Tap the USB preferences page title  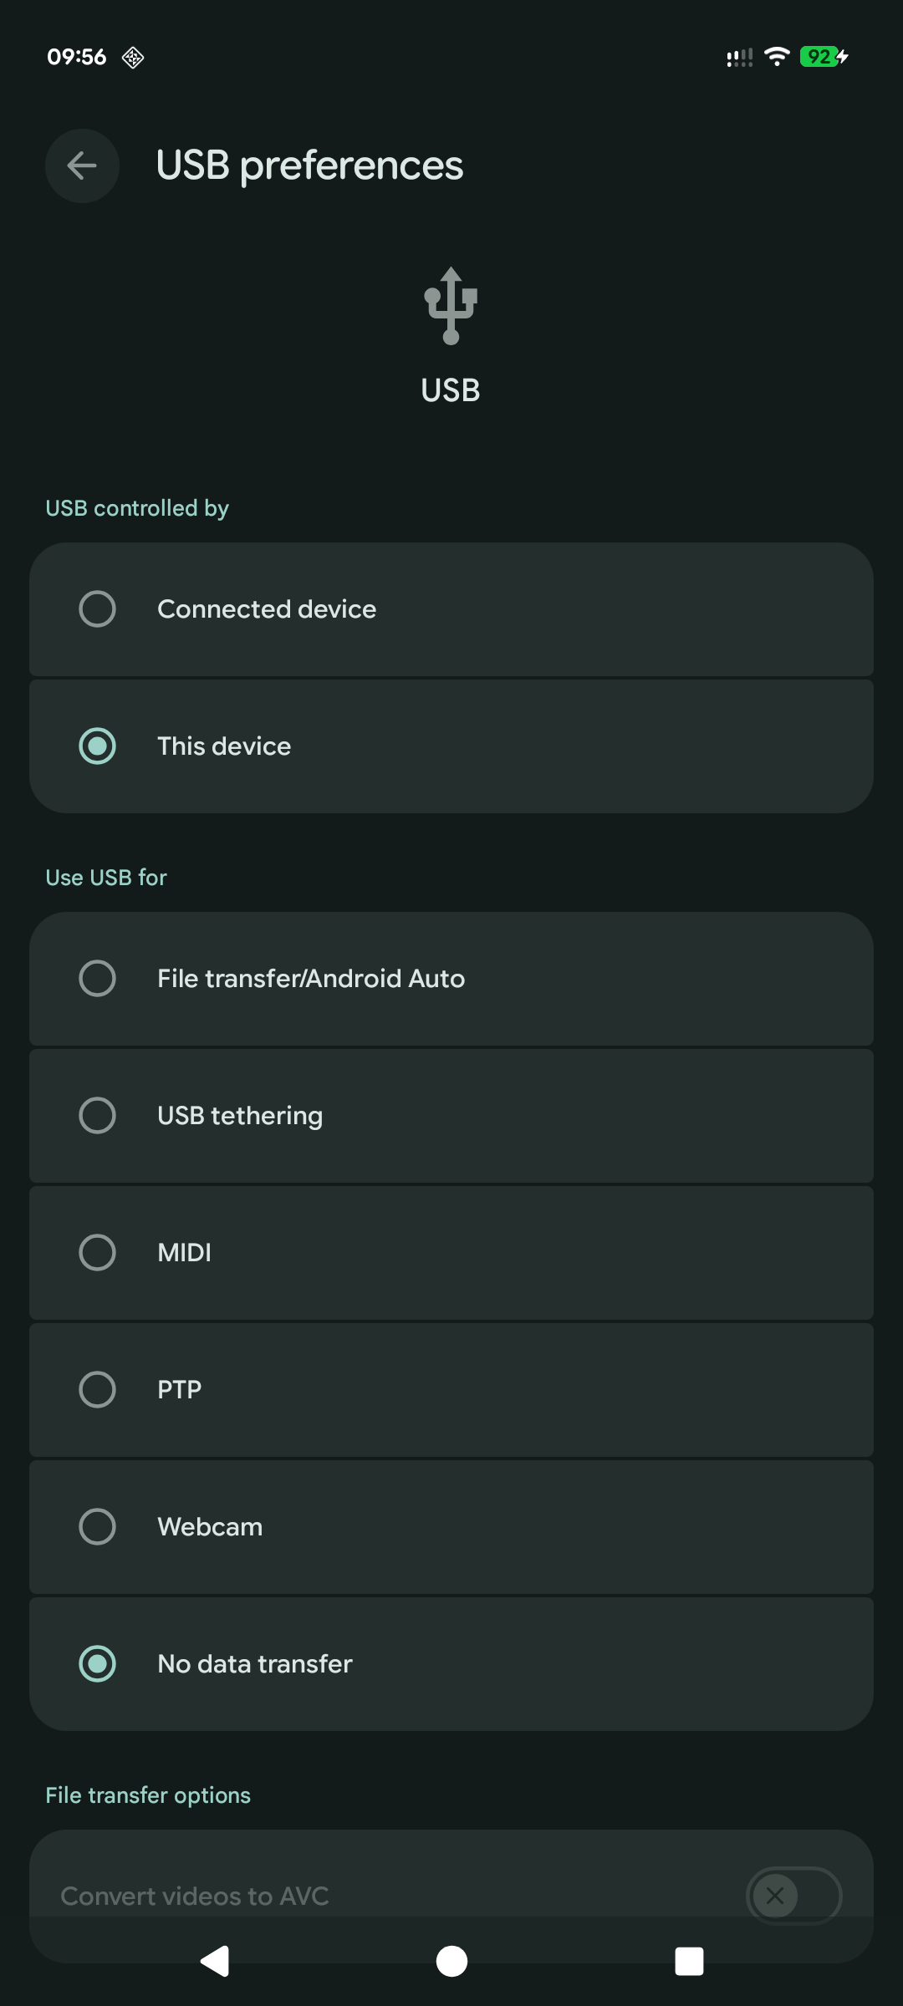click(x=309, y=165)
